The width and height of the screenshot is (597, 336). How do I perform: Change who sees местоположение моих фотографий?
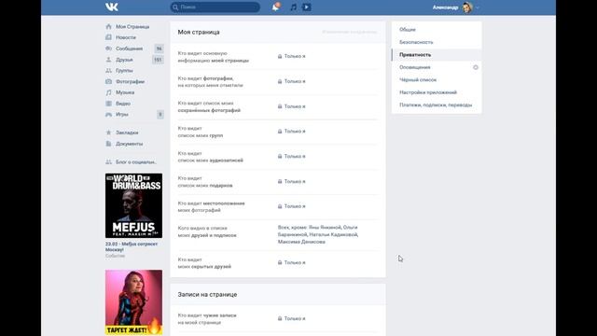292,206
